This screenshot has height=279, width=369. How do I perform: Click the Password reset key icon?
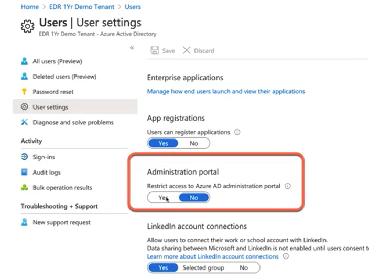coord(24,92)
